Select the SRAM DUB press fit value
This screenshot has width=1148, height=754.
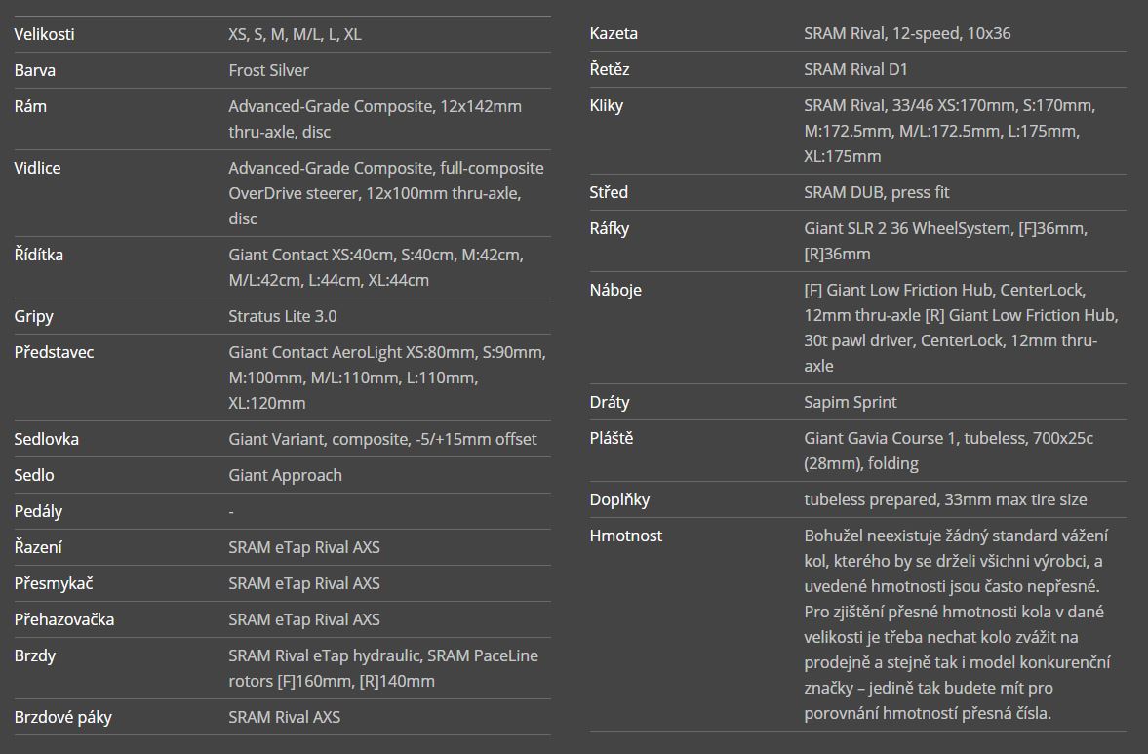point(877,192)
